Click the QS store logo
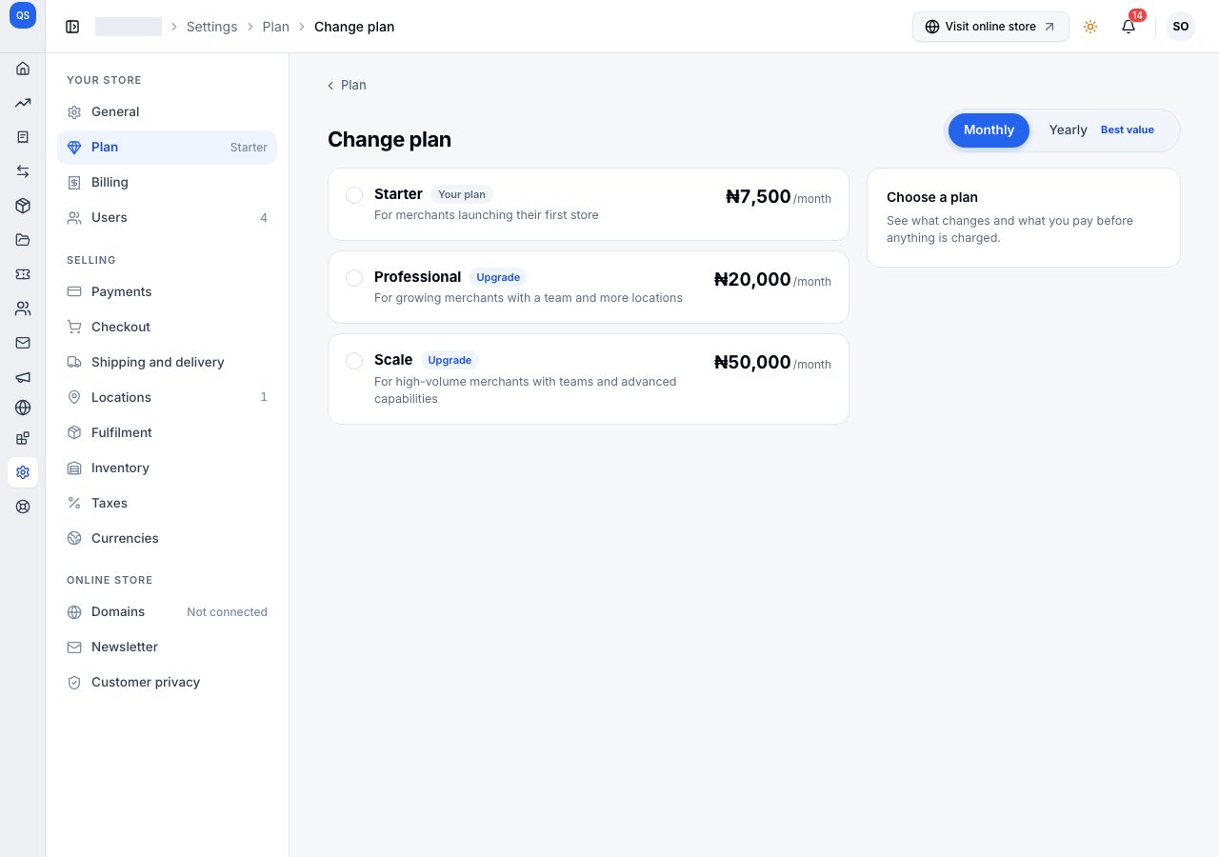Image resolution: width=1219 pixels, height=857 pixels. 23,16
